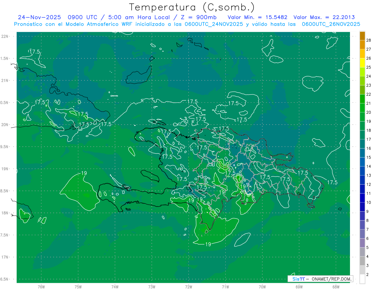Click the "76W" longitude axis label
Viewport: 377px width, 291px height.
pos(41,287)
